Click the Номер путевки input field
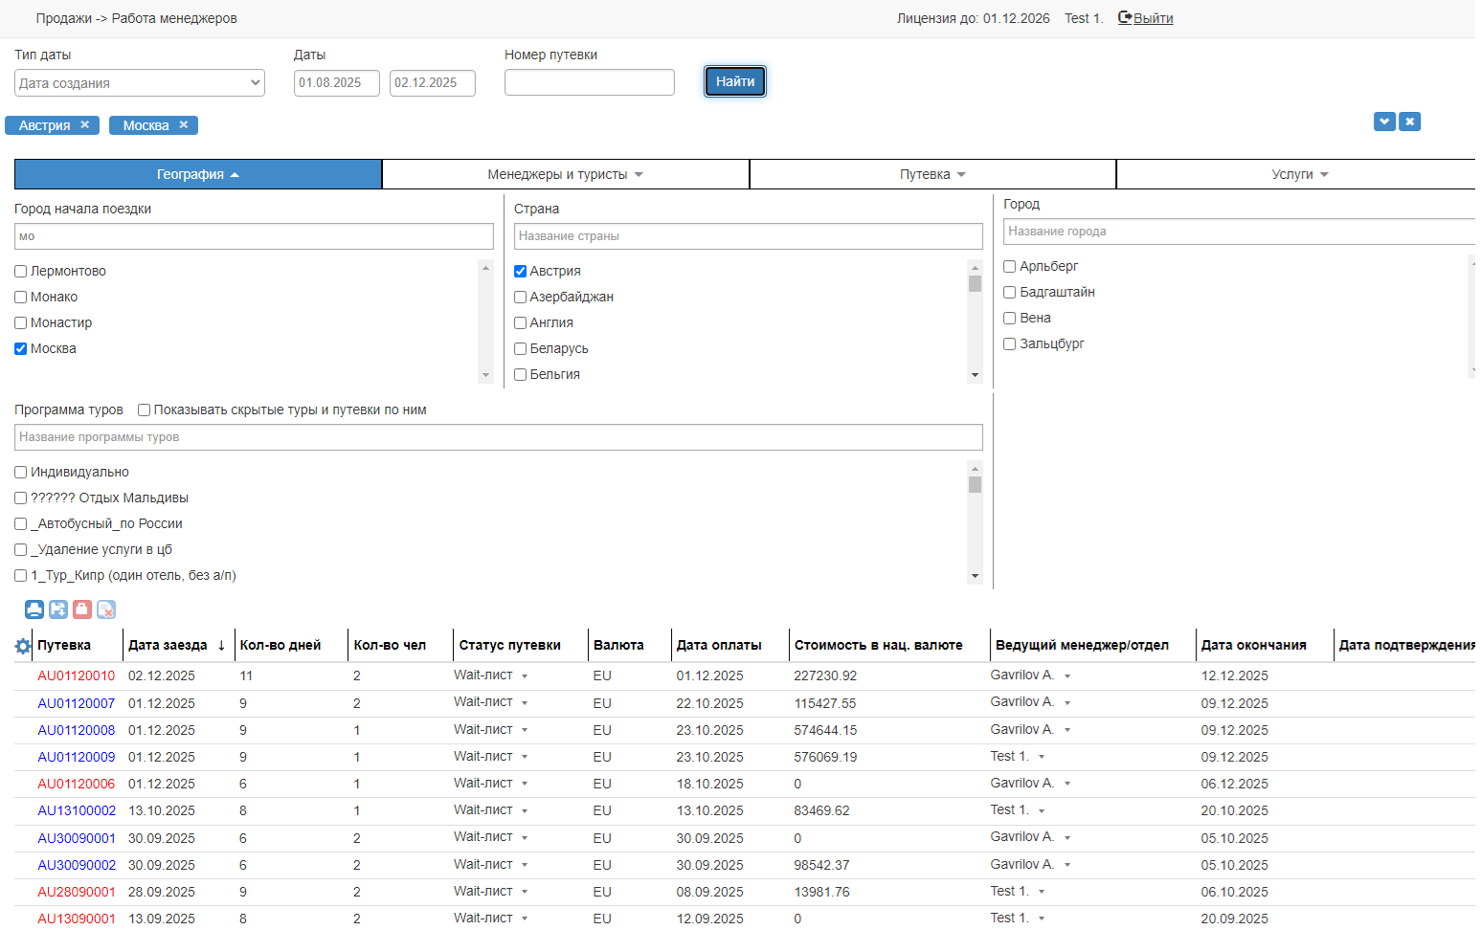The width and height of the screenshot is (1480, 930). 589,82
